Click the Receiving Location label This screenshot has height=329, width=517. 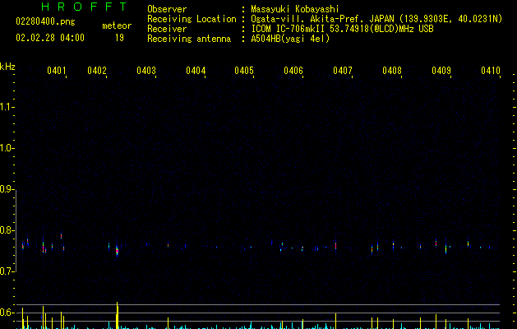pos(192,19)
